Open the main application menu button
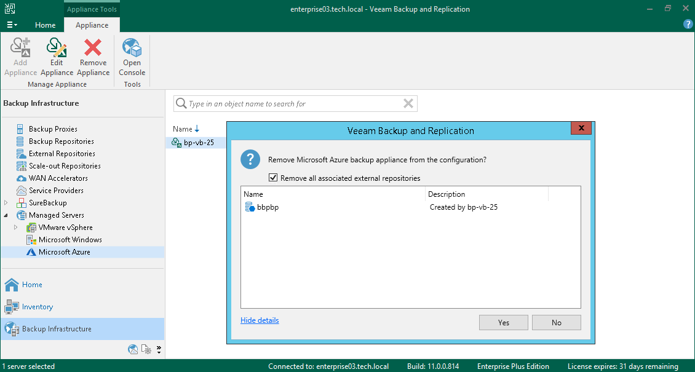This screenshot has width=695, height=372. pyautogui.click(x=12, y=25)
